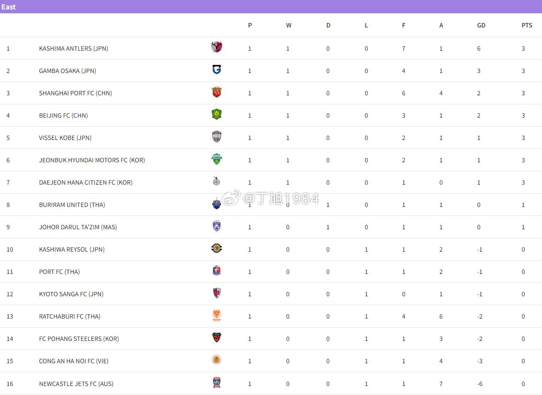
Task: Click the Daejeon Hana Citizen crest
Action: (217, 181)
